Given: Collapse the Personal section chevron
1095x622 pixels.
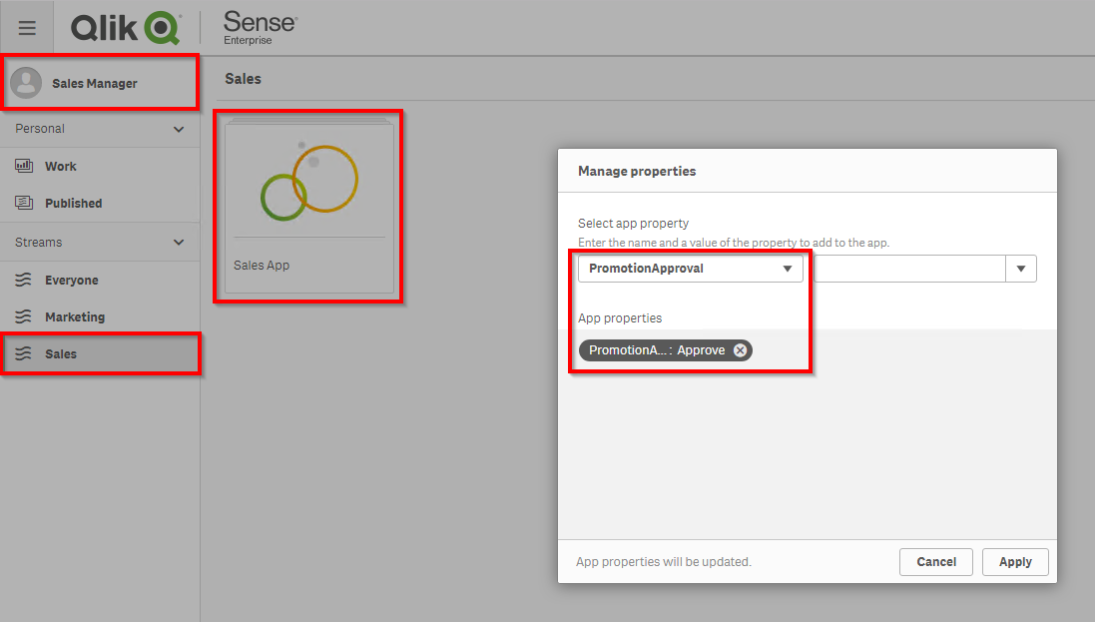Looking at the screenshot, I should [x=179, y=130].
